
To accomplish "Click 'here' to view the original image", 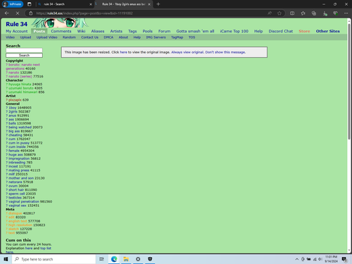I will tap(123, 52).
